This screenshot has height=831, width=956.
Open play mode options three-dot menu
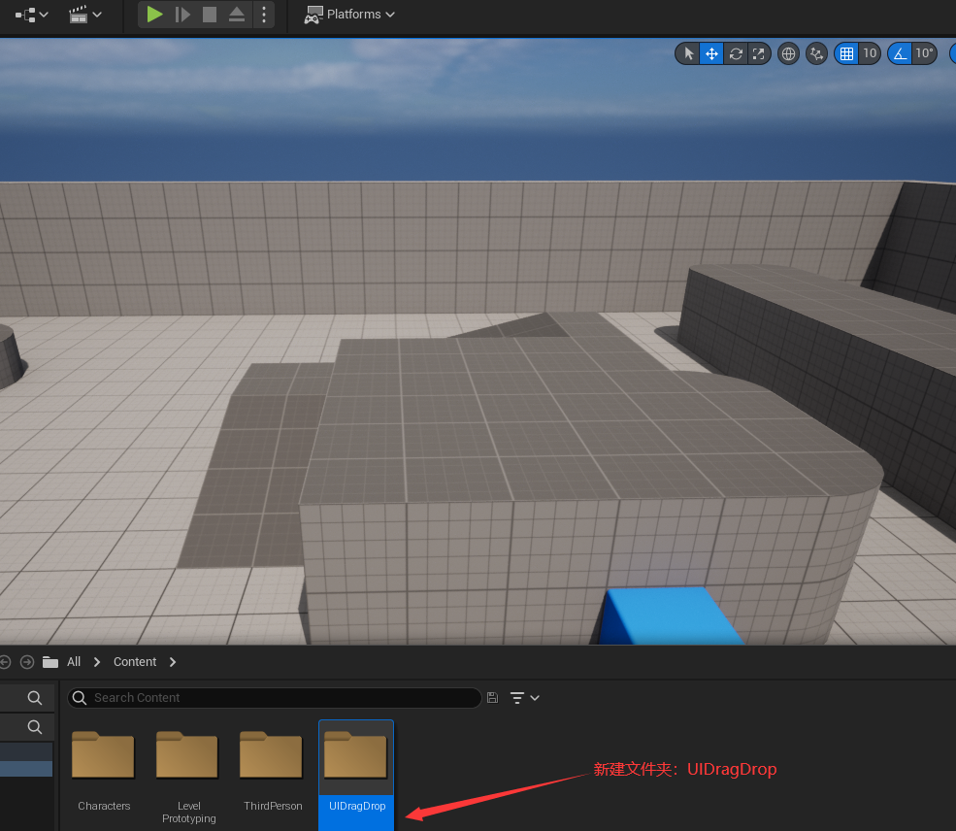[263, 14]
